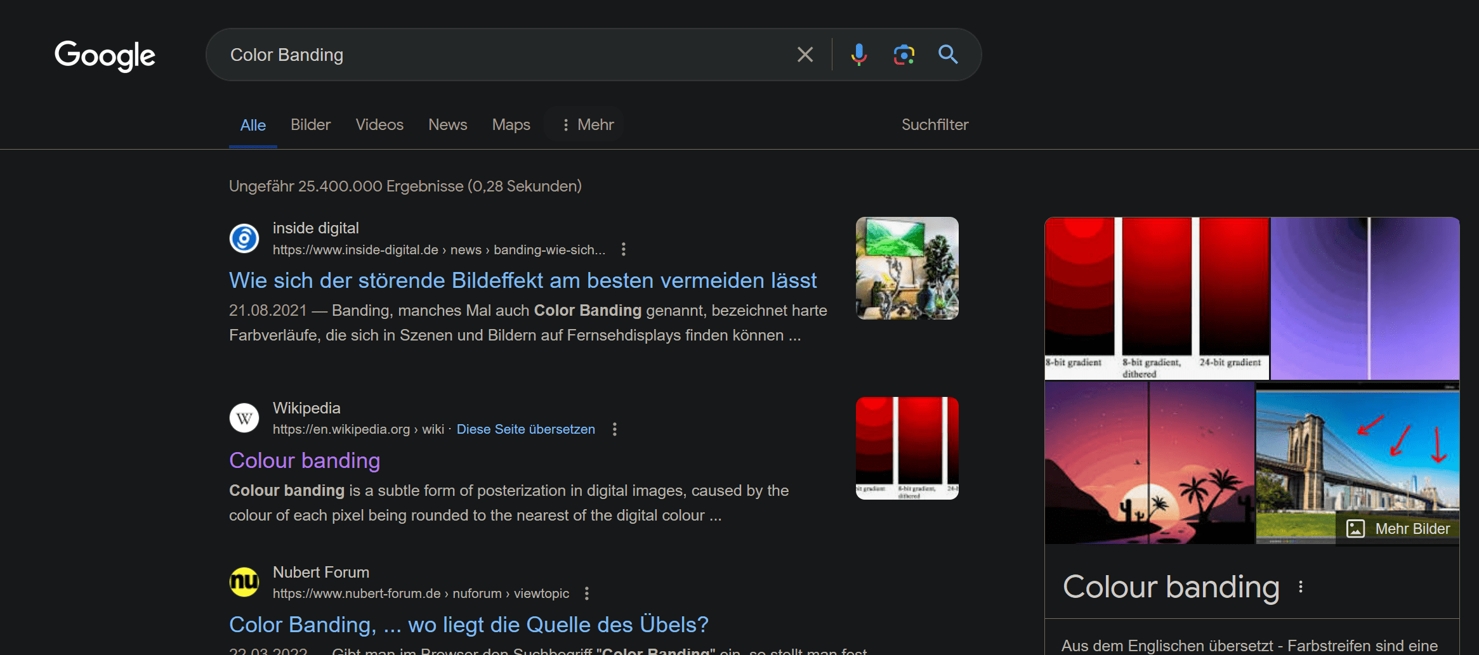Switch to the Videos tab
The image size is (1479, 655).
pos(379,124)
